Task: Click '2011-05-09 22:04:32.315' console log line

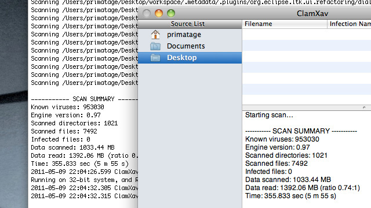Action: [84, 196]
